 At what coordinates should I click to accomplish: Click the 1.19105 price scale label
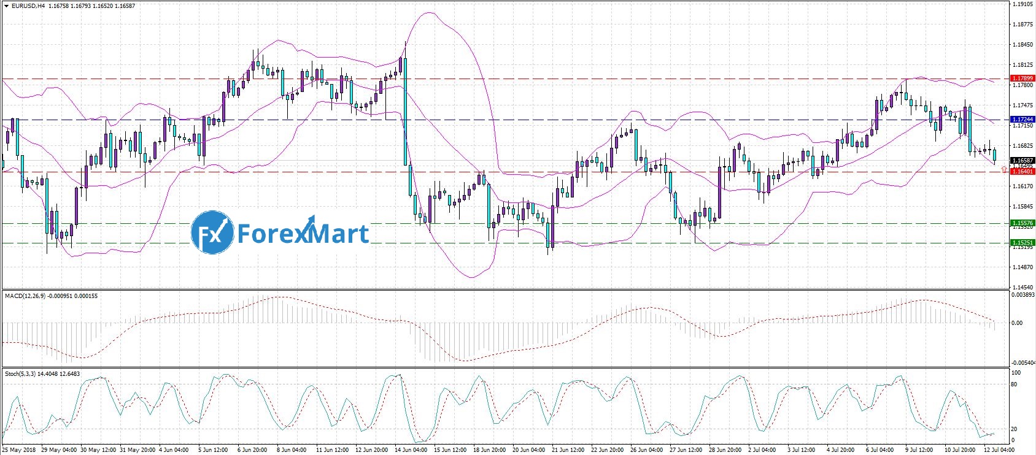click(x=1022, y=4)
